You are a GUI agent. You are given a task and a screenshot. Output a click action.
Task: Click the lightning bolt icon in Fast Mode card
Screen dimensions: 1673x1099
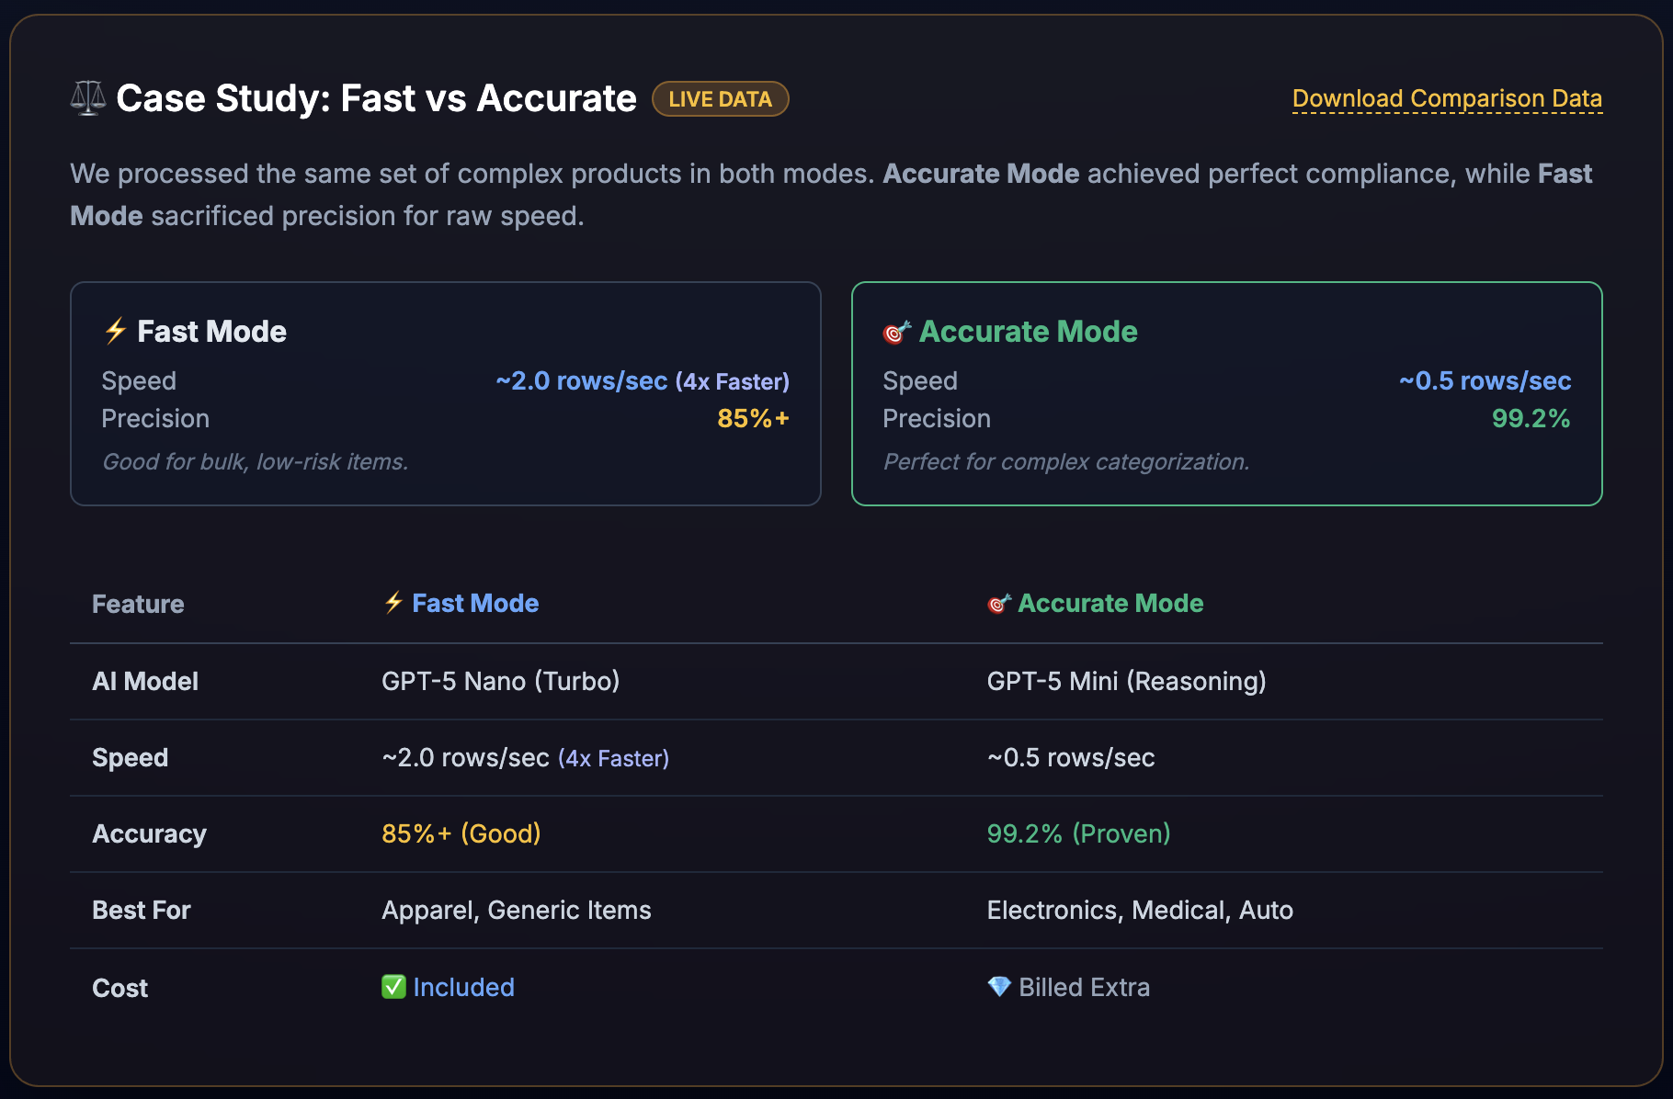coord(115,331)
